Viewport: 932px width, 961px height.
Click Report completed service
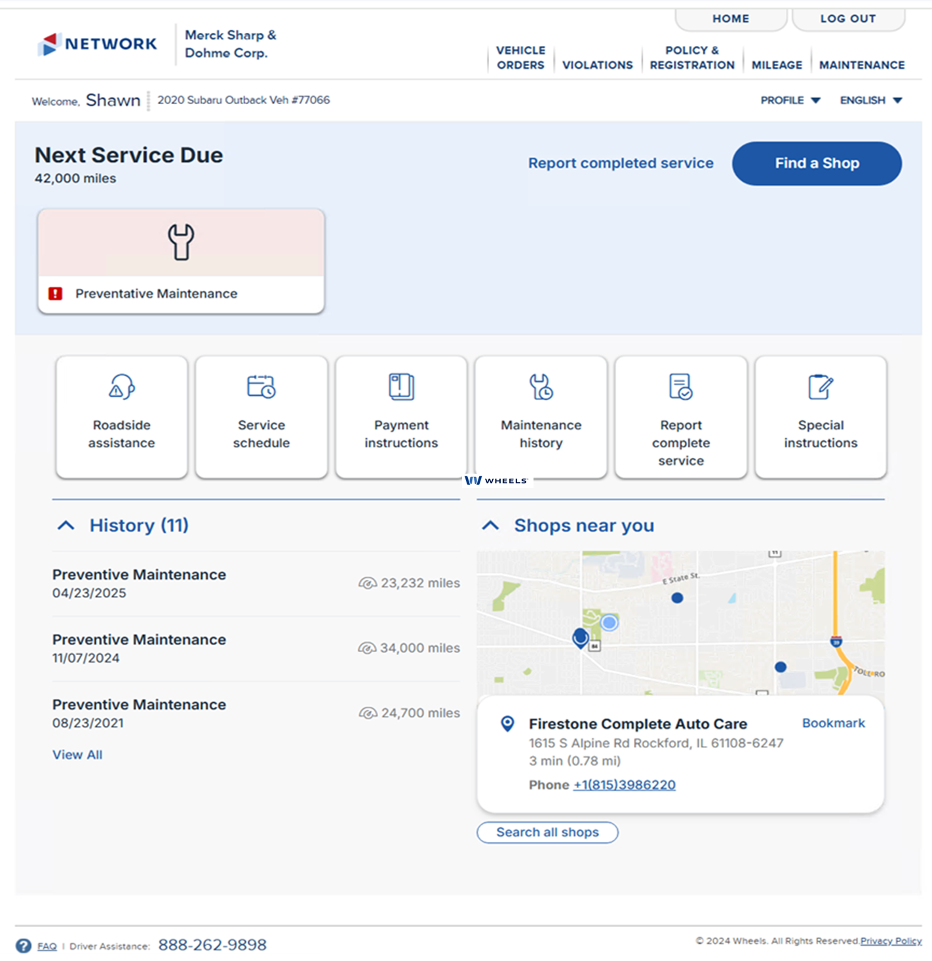click(x=621, y=163)
